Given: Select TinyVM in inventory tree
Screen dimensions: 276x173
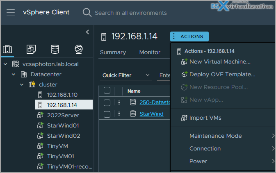Looking at the screenshot, I should [57, 146].
